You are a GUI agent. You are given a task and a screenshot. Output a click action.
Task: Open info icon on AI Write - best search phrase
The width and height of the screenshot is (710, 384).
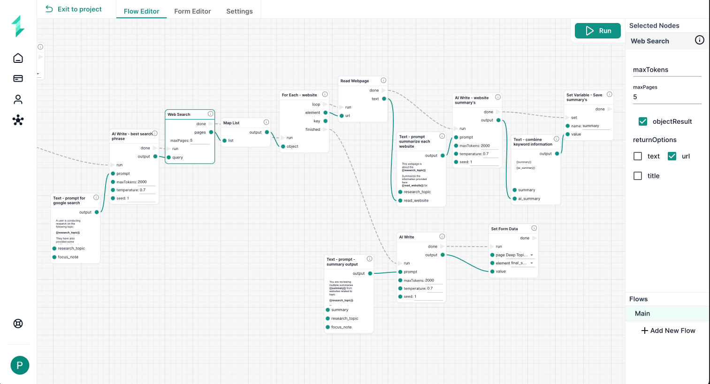pos(155,133)
